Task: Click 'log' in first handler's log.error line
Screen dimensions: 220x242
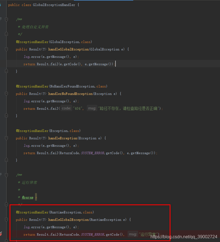Action: pyautogui.click(x=27, y=57)
